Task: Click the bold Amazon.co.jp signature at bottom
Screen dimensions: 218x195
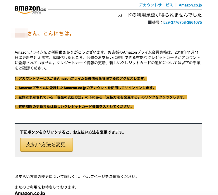Action: click(30, 193)
